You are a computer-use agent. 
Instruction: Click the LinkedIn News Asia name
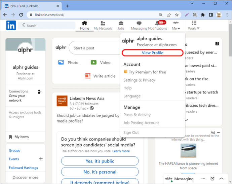[x=87, y=98]
